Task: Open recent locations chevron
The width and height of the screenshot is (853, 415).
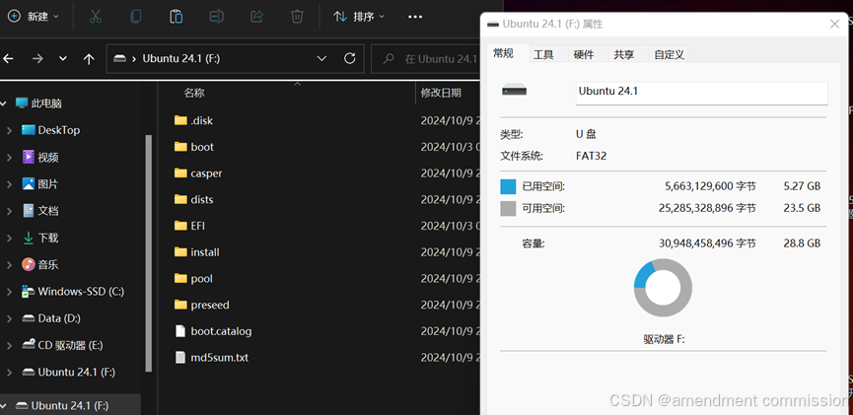Action: point(63,59)
